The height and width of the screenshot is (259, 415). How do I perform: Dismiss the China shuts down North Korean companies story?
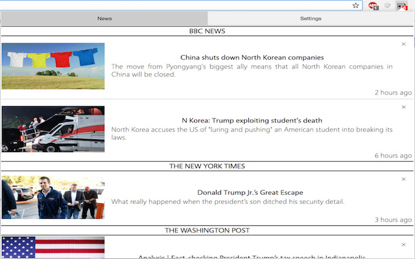tap(403, 44)
